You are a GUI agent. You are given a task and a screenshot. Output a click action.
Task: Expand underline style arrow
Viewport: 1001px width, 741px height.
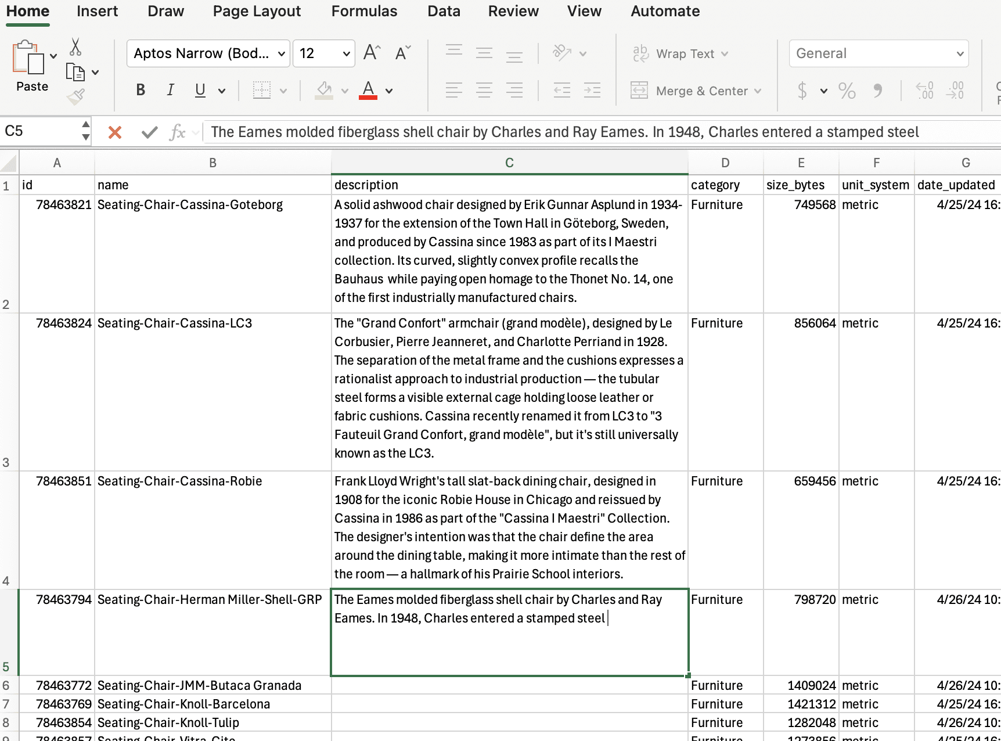(221, 91)
